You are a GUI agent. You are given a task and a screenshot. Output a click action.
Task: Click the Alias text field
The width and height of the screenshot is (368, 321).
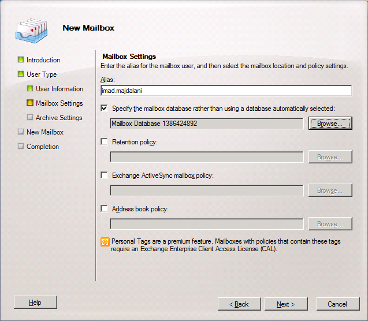(x=226, y=91)
